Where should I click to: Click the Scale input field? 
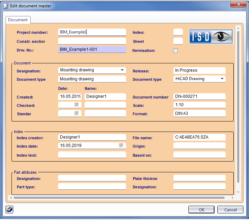click(199, 105)
